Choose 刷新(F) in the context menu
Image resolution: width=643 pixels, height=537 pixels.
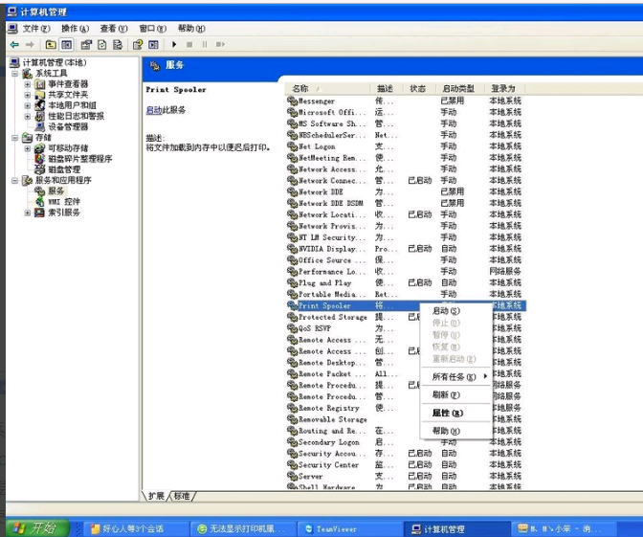pos(456,394)
